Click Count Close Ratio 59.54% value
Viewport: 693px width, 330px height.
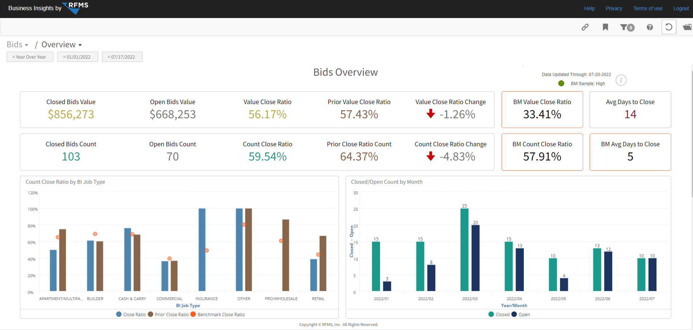(x=268, y=156)
